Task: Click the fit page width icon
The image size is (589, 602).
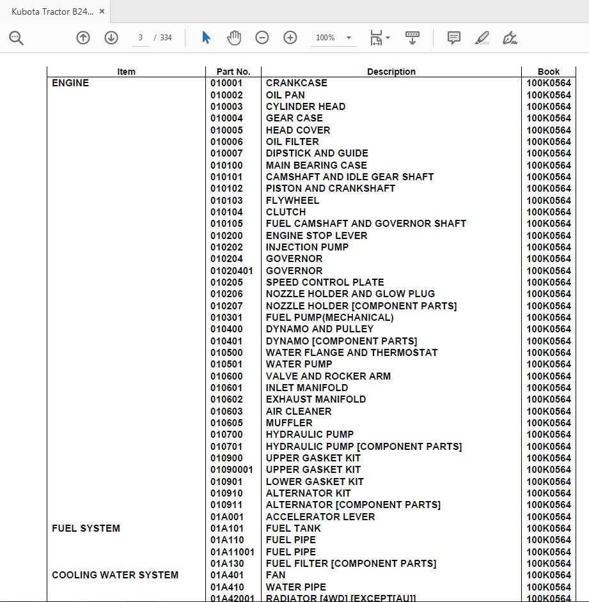Action: (376, 38)
